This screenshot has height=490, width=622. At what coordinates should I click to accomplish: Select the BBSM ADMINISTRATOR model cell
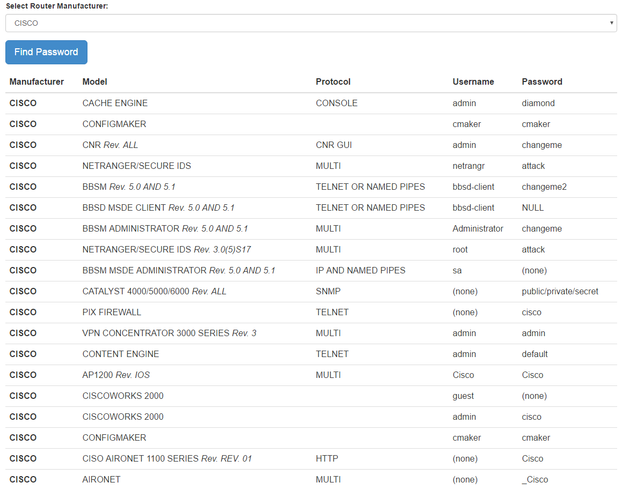165,228
